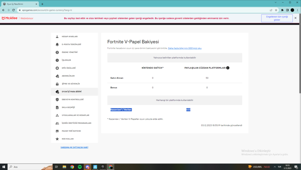The image size is (301, 170).
Task: Open the notification center icon
Action: (x=296, y=167)
